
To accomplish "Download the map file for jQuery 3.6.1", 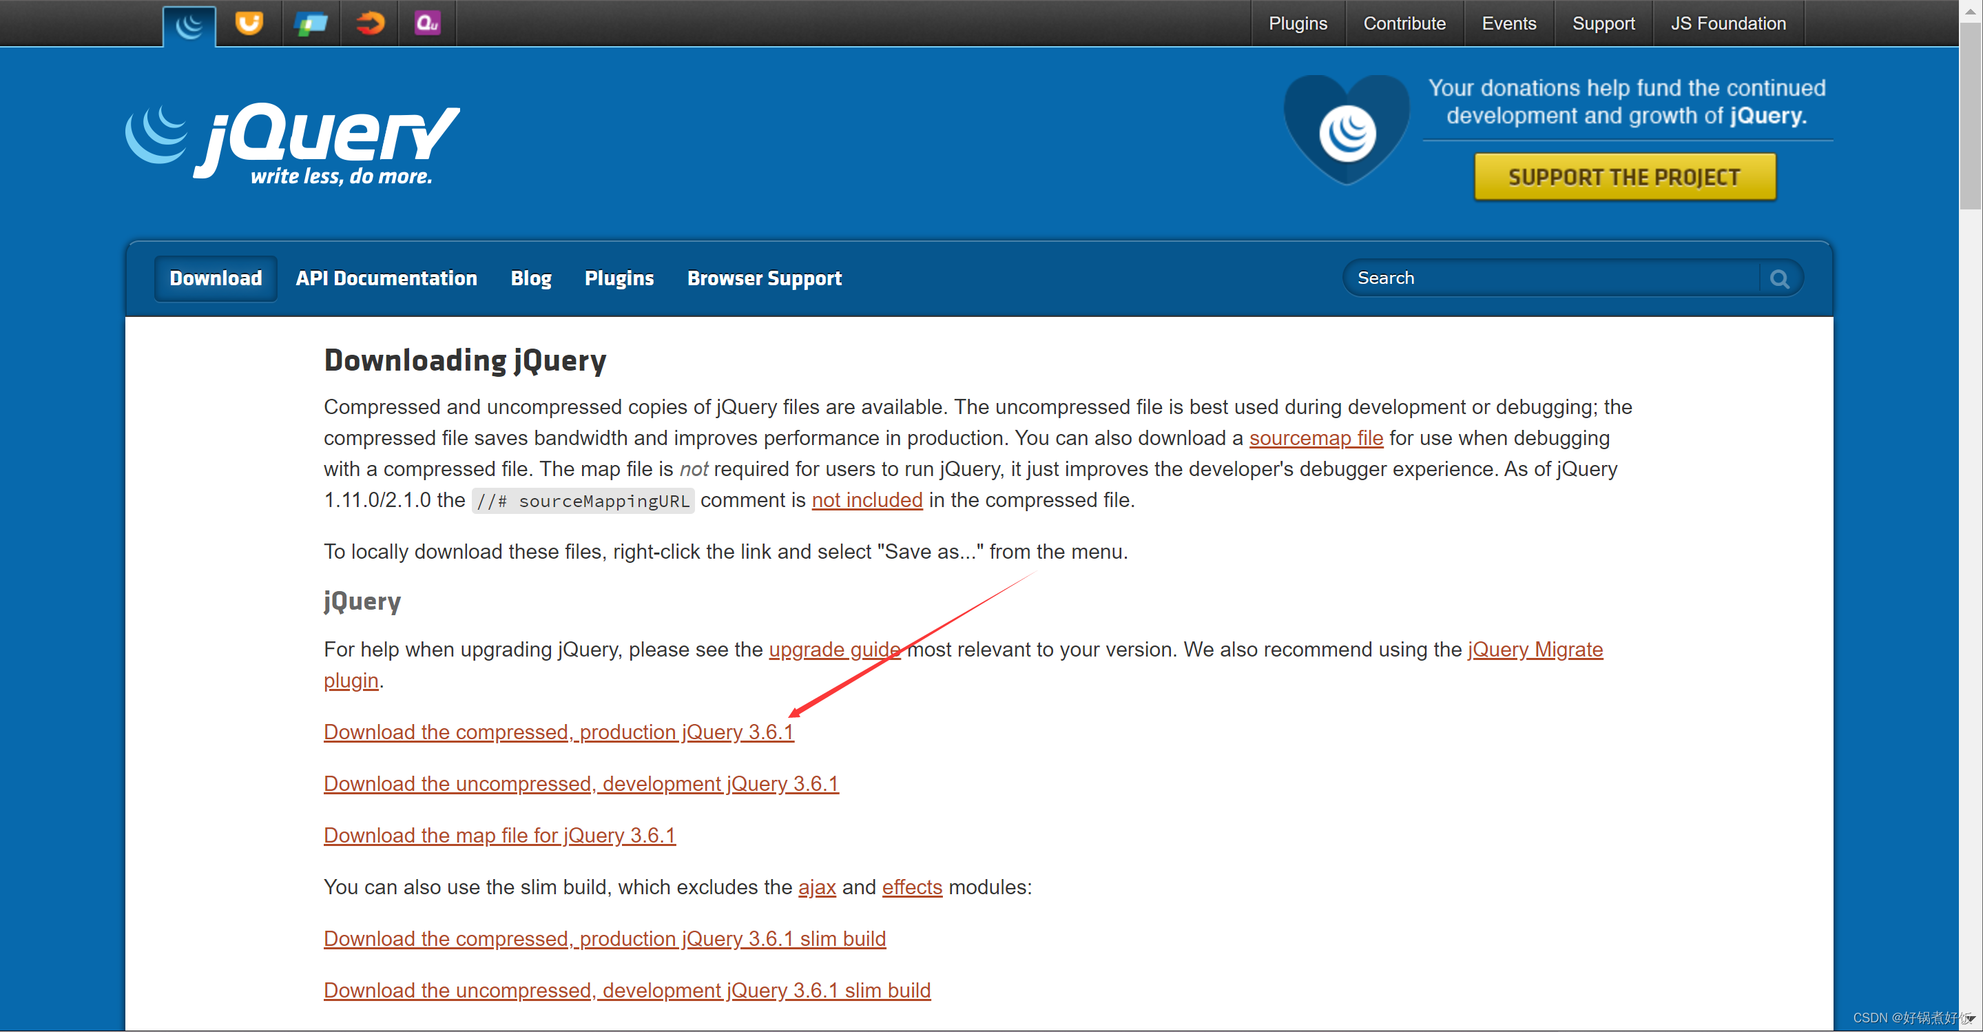I will tap(499, 835).
